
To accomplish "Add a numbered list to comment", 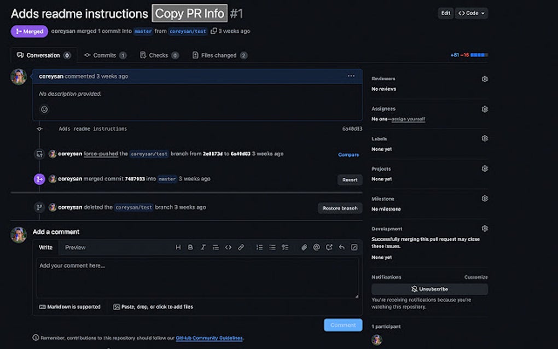I will pos(260,247).
